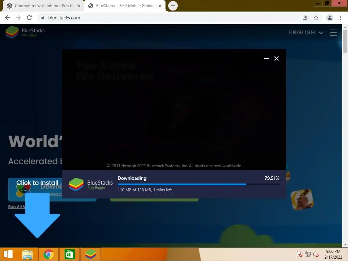The image size is (348, 261).
Task: Click the muted volume tray icon
Action: pyautogui.click(x=316, y=254)
